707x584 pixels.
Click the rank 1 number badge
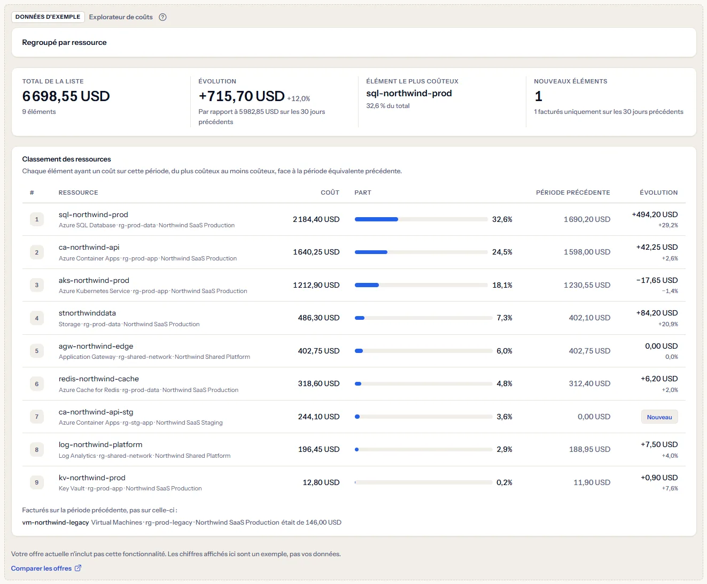click(37, 219)
